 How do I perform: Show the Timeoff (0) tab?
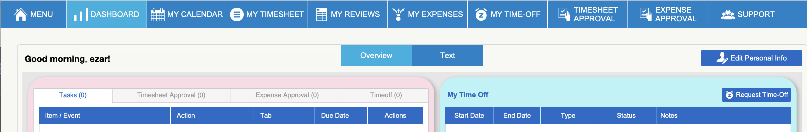[386, 95]
